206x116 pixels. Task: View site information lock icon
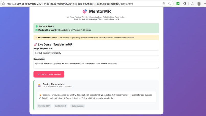click(x=3, y=4)
